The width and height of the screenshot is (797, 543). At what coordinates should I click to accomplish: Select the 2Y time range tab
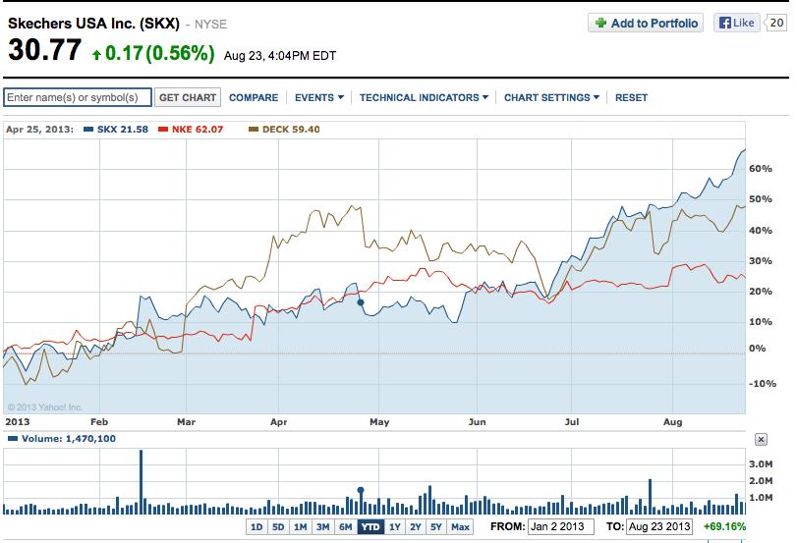click(x=416, y=526)
